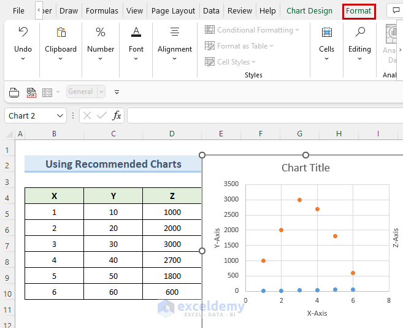The width and height of the screenshot is (403, 328).
Task: Select the Chart Title text
Action: (305, 168)
